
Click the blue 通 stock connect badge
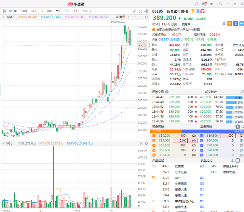click(197, 11)
